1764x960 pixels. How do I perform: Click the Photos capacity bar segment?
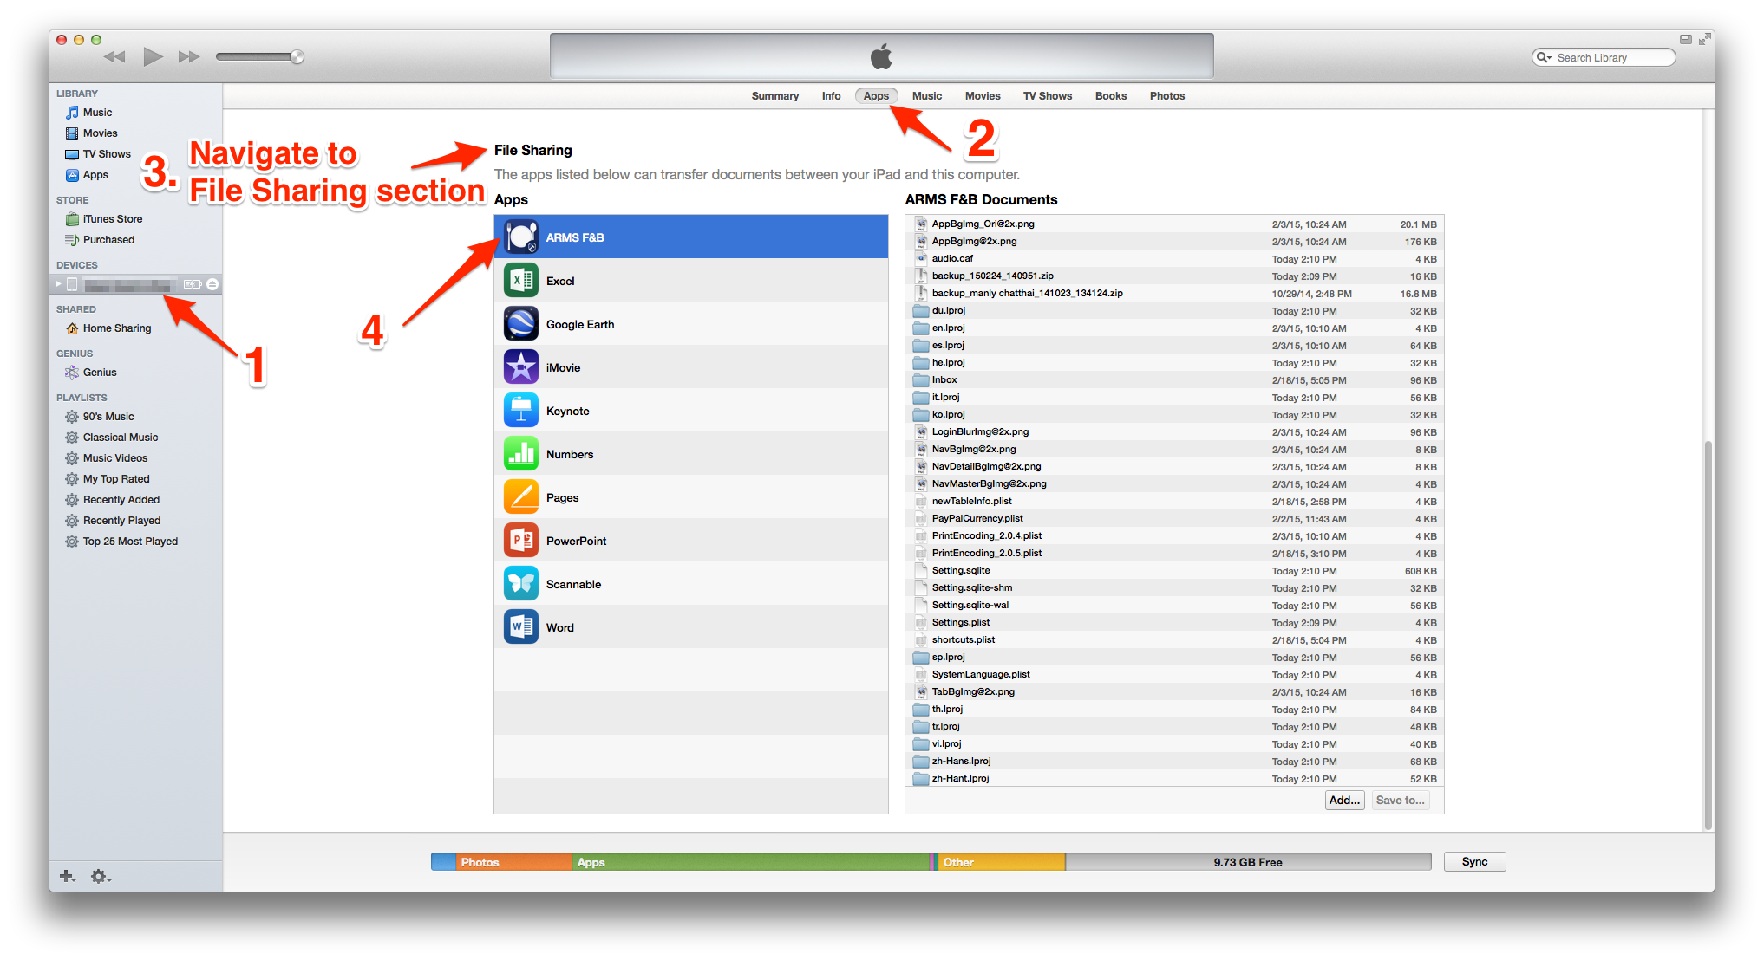pyautogui.click(x=513, y=861)
